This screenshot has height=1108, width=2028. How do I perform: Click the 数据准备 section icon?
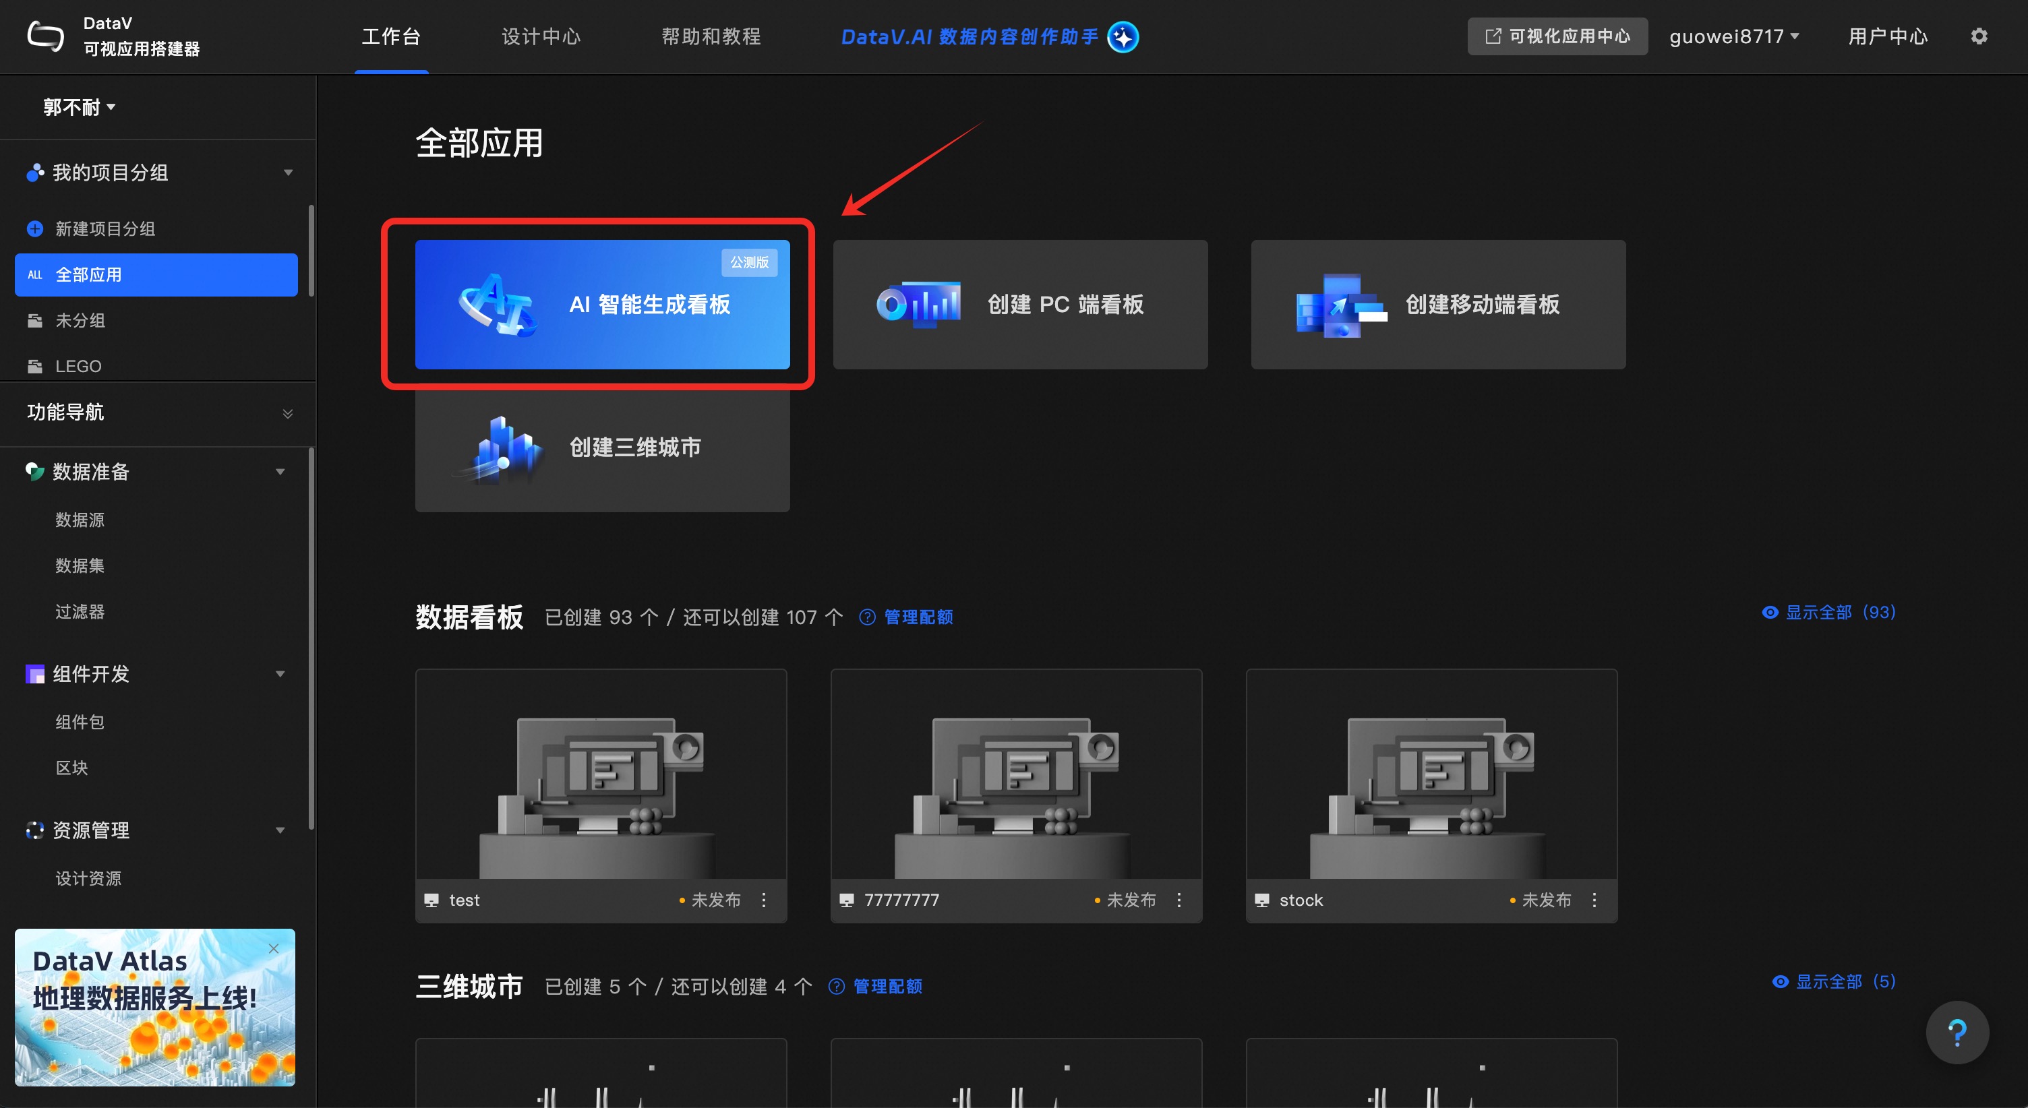[34, 471]
